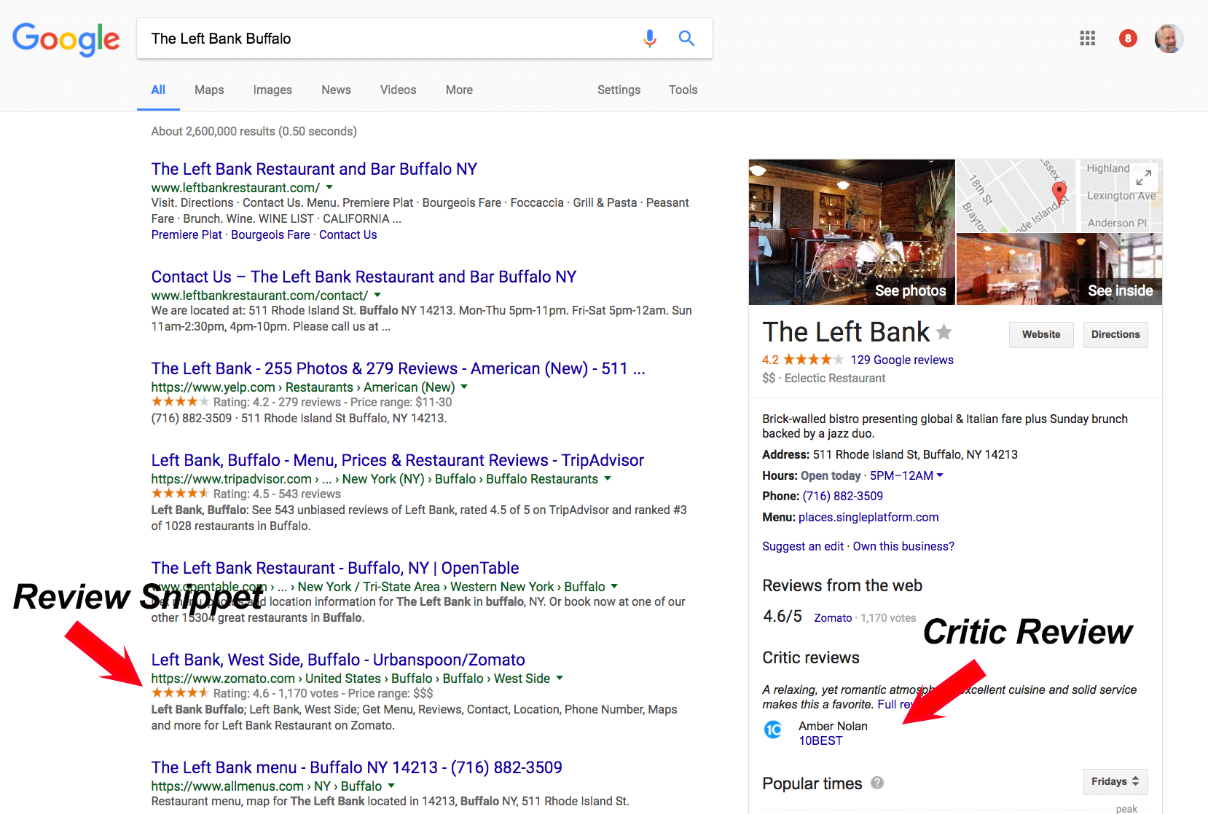The image size is (1208, 814).
Task: Expand the map with the arrows icon
Action: point(1144,177)
